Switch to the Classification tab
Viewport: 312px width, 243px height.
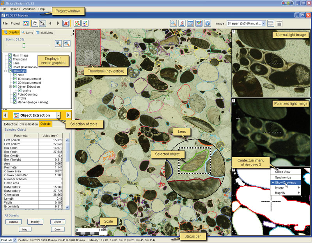pos(28,124)
